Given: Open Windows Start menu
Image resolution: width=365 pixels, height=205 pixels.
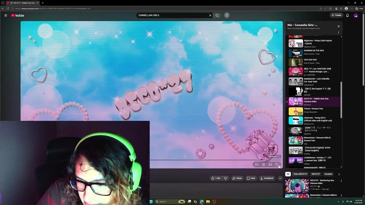Looking at the screenshot, I should [x=151, y=202].
